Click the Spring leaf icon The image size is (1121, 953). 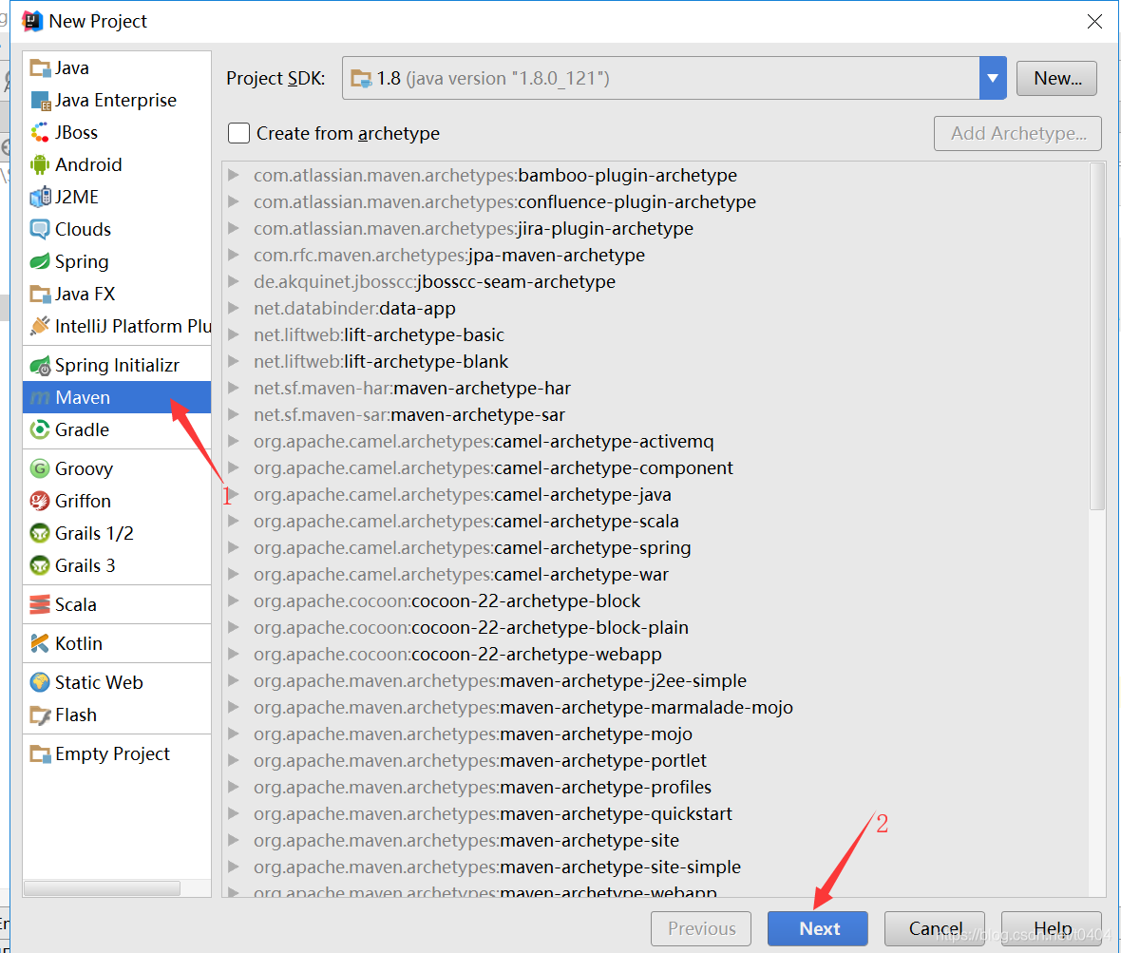pos(40,261)
